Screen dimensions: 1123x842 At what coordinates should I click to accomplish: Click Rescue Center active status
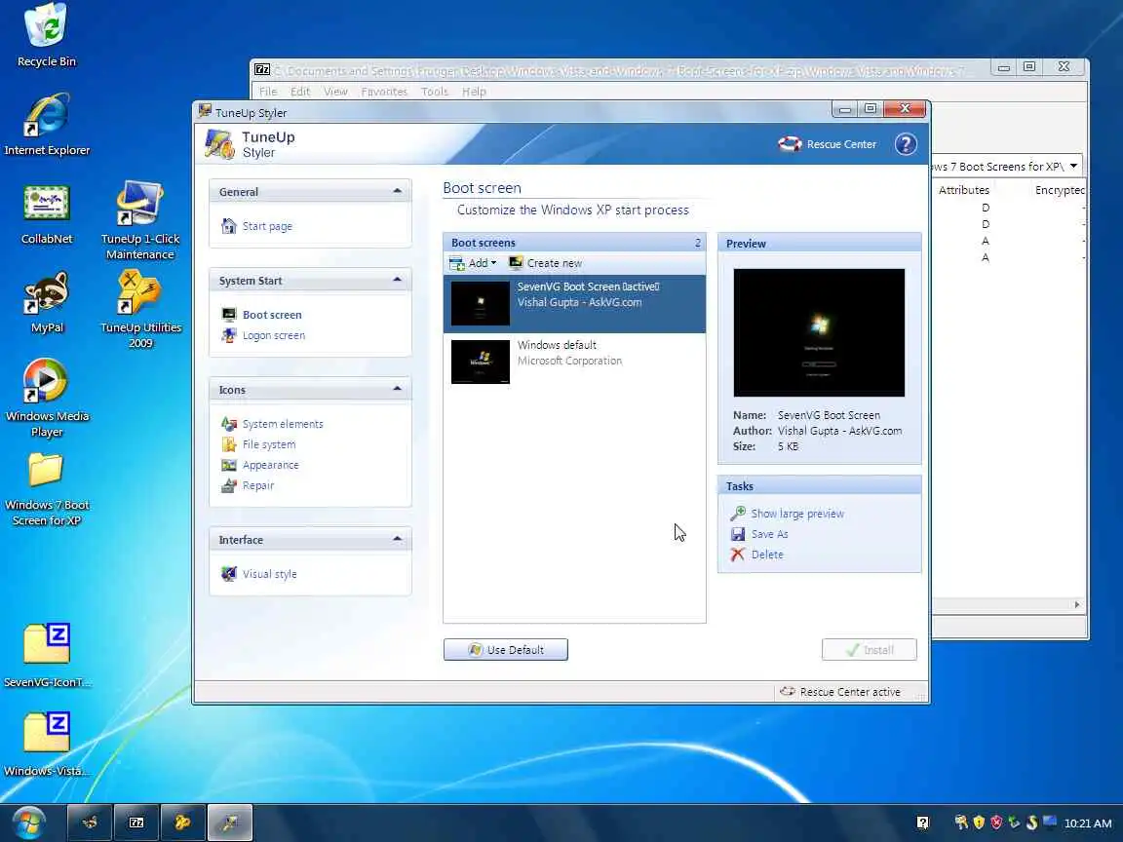click(x=840, y=692)
